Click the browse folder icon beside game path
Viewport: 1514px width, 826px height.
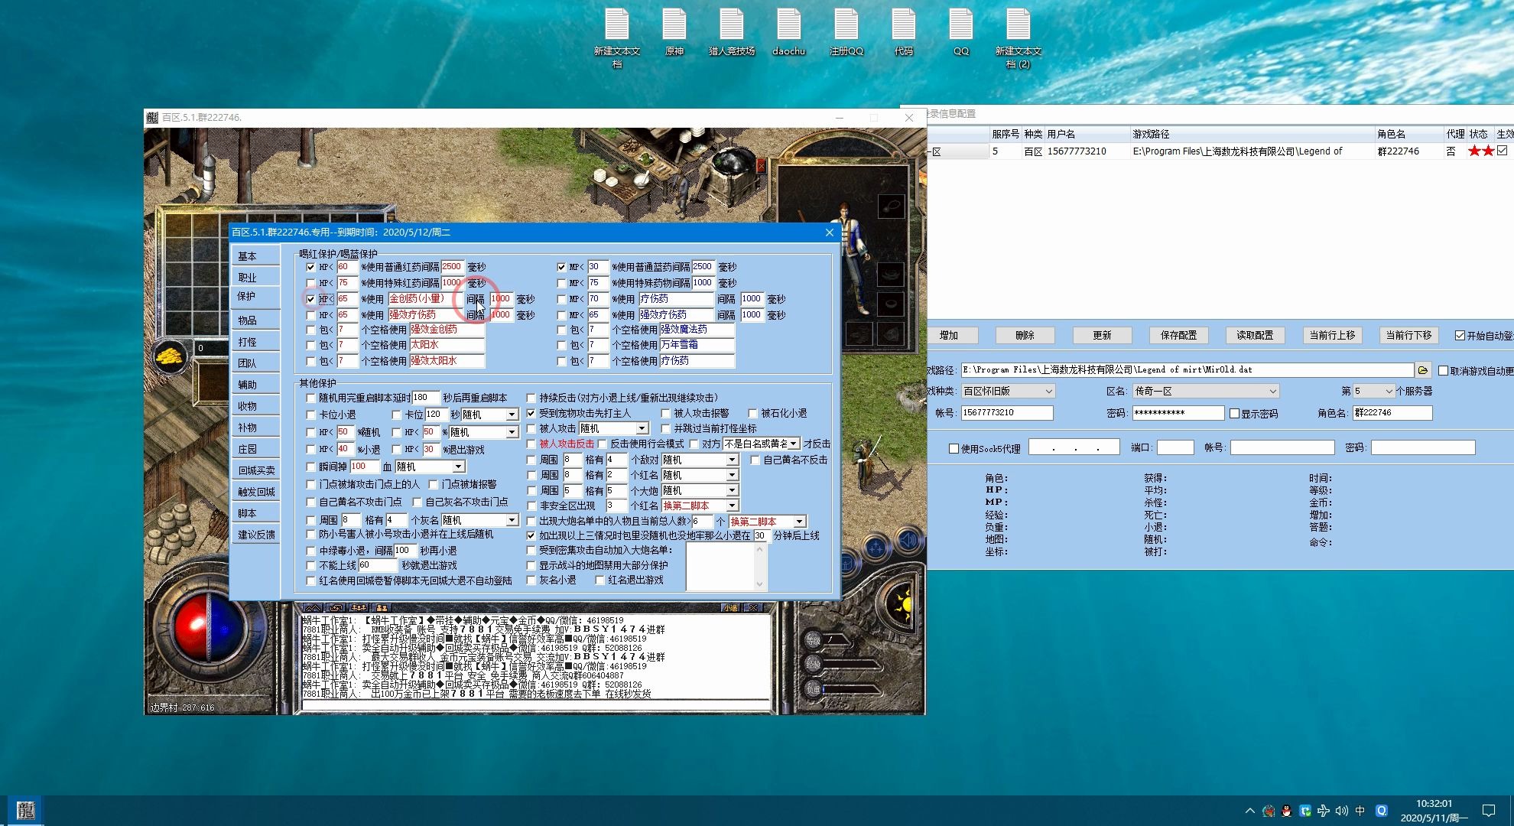[1422, 370]
